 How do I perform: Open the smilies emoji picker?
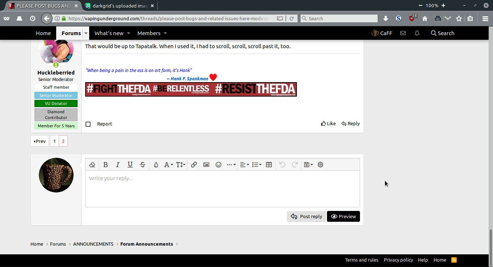[219, 165]
